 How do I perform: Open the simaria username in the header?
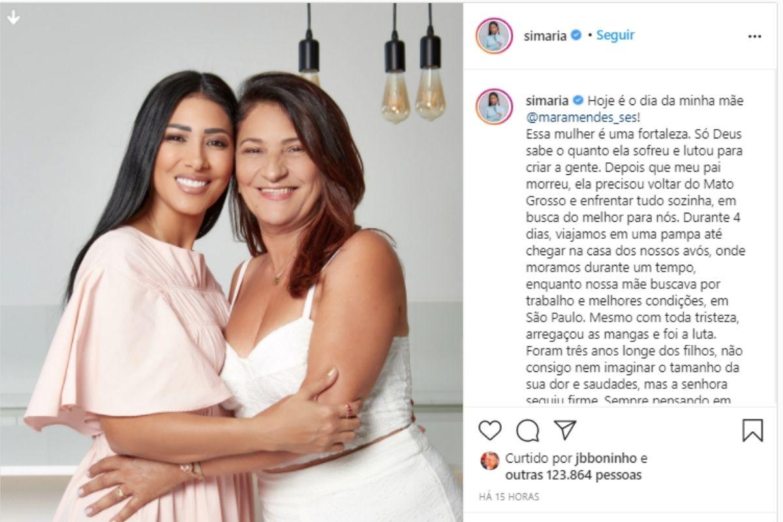coord(545,36)
